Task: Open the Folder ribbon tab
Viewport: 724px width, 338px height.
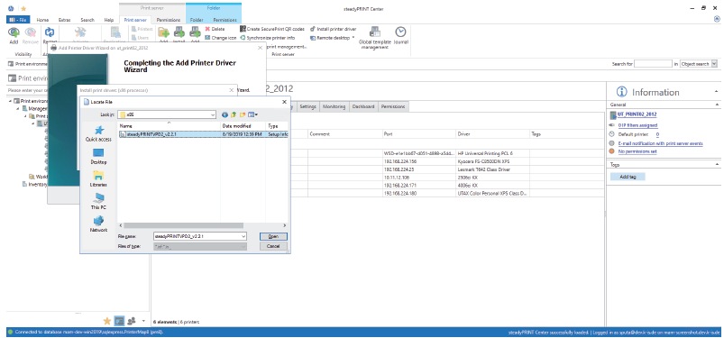Action: [197, 20]
